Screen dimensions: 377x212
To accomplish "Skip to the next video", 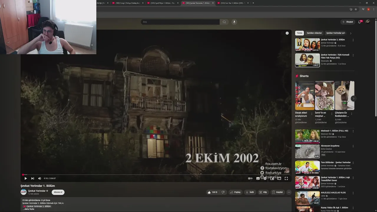I will click(x=32, y=178).
